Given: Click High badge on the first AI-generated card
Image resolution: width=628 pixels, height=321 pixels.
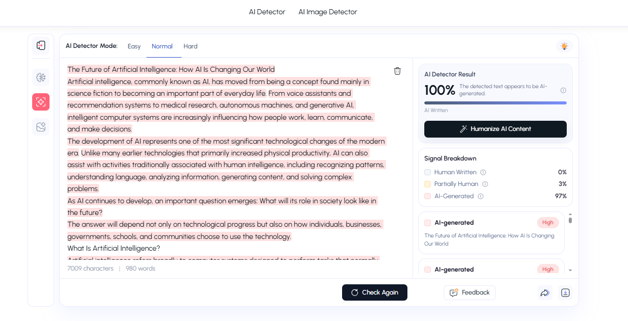Looking at the screenshot, I should coord(548,223).
